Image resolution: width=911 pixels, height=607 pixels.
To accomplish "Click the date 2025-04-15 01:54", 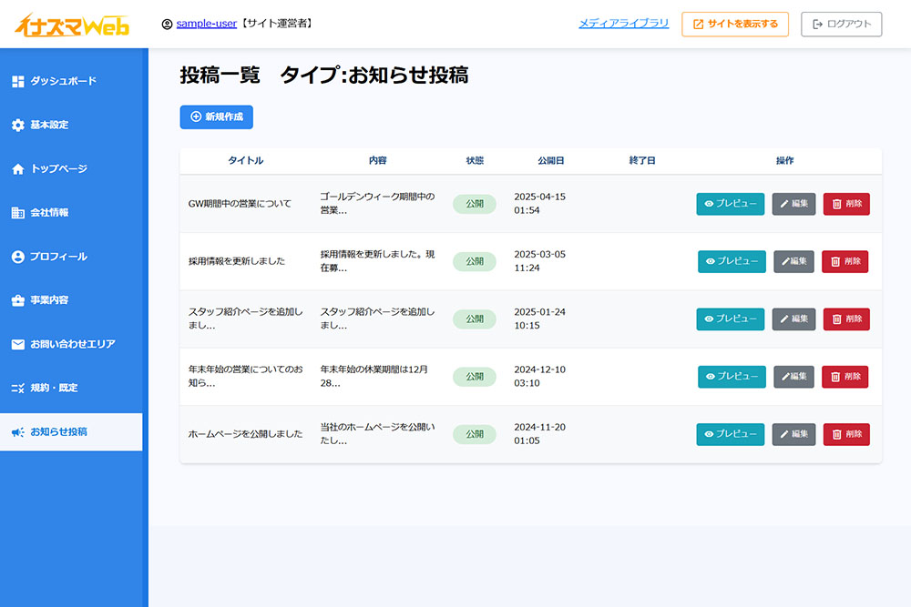I will [x=539, y=203].
